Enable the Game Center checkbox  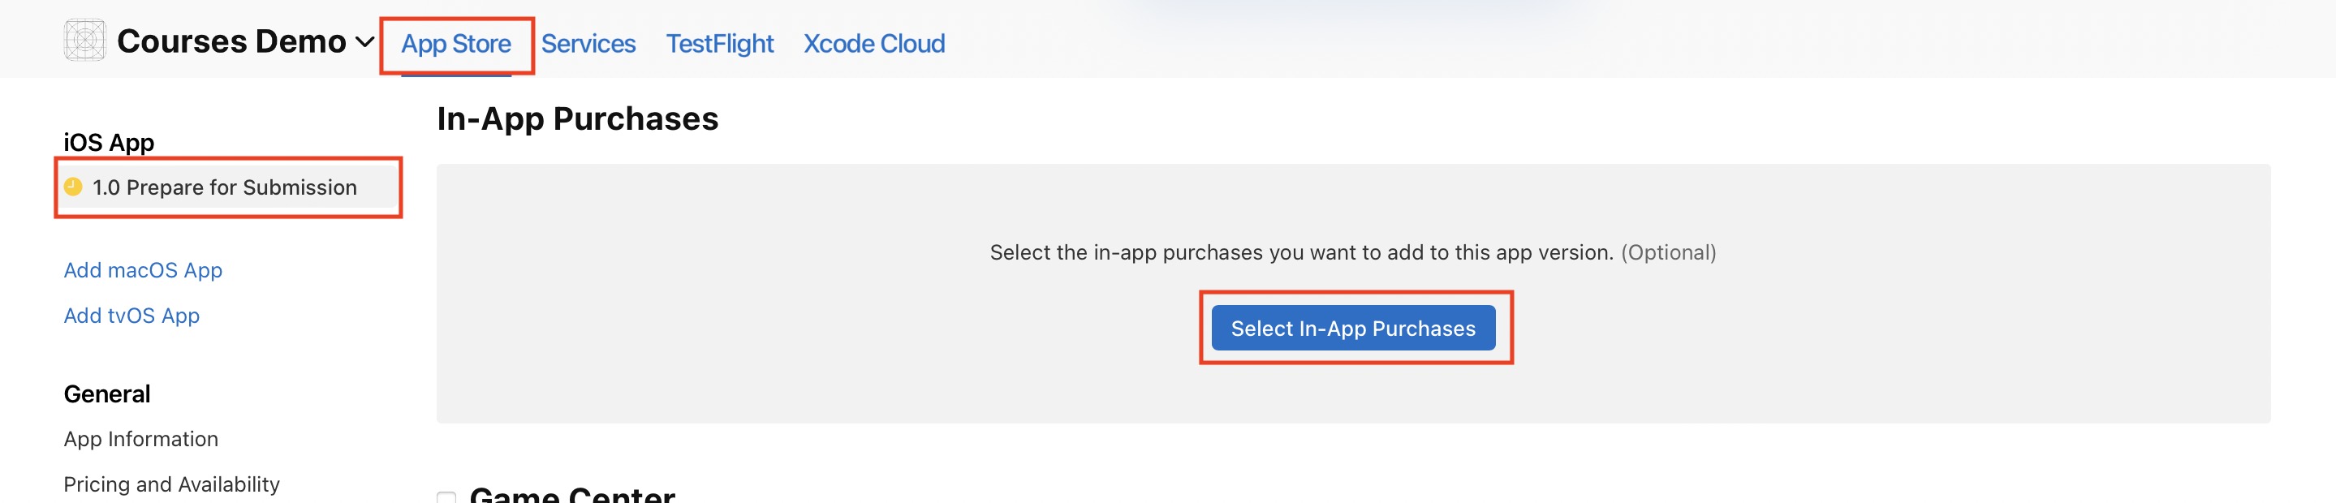coord(446,497)
